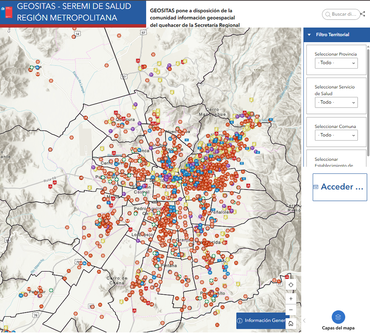Image resolution: width=370 pixels, height=333 pixels.
Task: Click the Seleccionar Establecimiento label
Action: pyautogui.click(x=334, y=162)
